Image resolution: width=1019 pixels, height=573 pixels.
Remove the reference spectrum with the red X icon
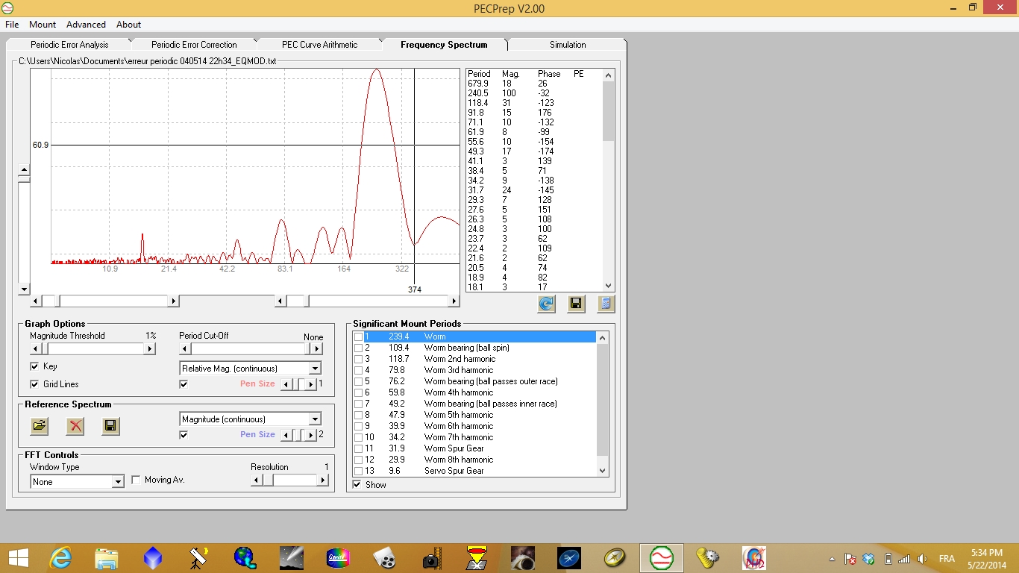pyautogui.click(x=75, y=426)
